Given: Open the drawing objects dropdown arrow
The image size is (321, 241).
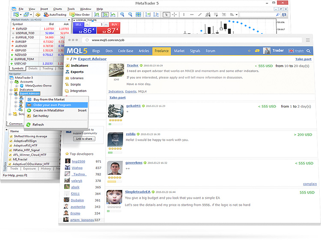Looking at the screenshot, I should point(236,15).
